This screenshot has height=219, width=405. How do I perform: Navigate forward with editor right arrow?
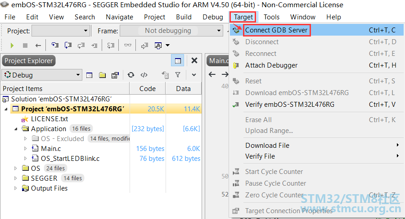coord(225,75)
